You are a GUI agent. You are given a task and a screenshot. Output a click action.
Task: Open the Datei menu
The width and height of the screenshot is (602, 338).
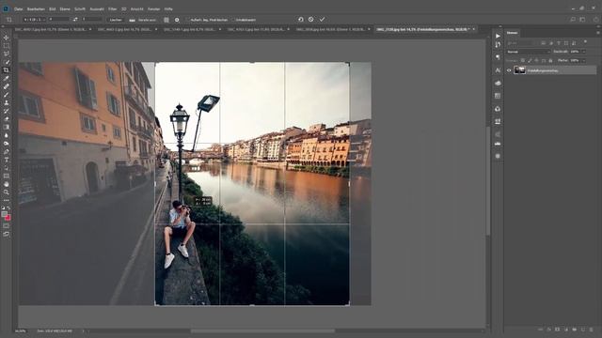[18, 8]
